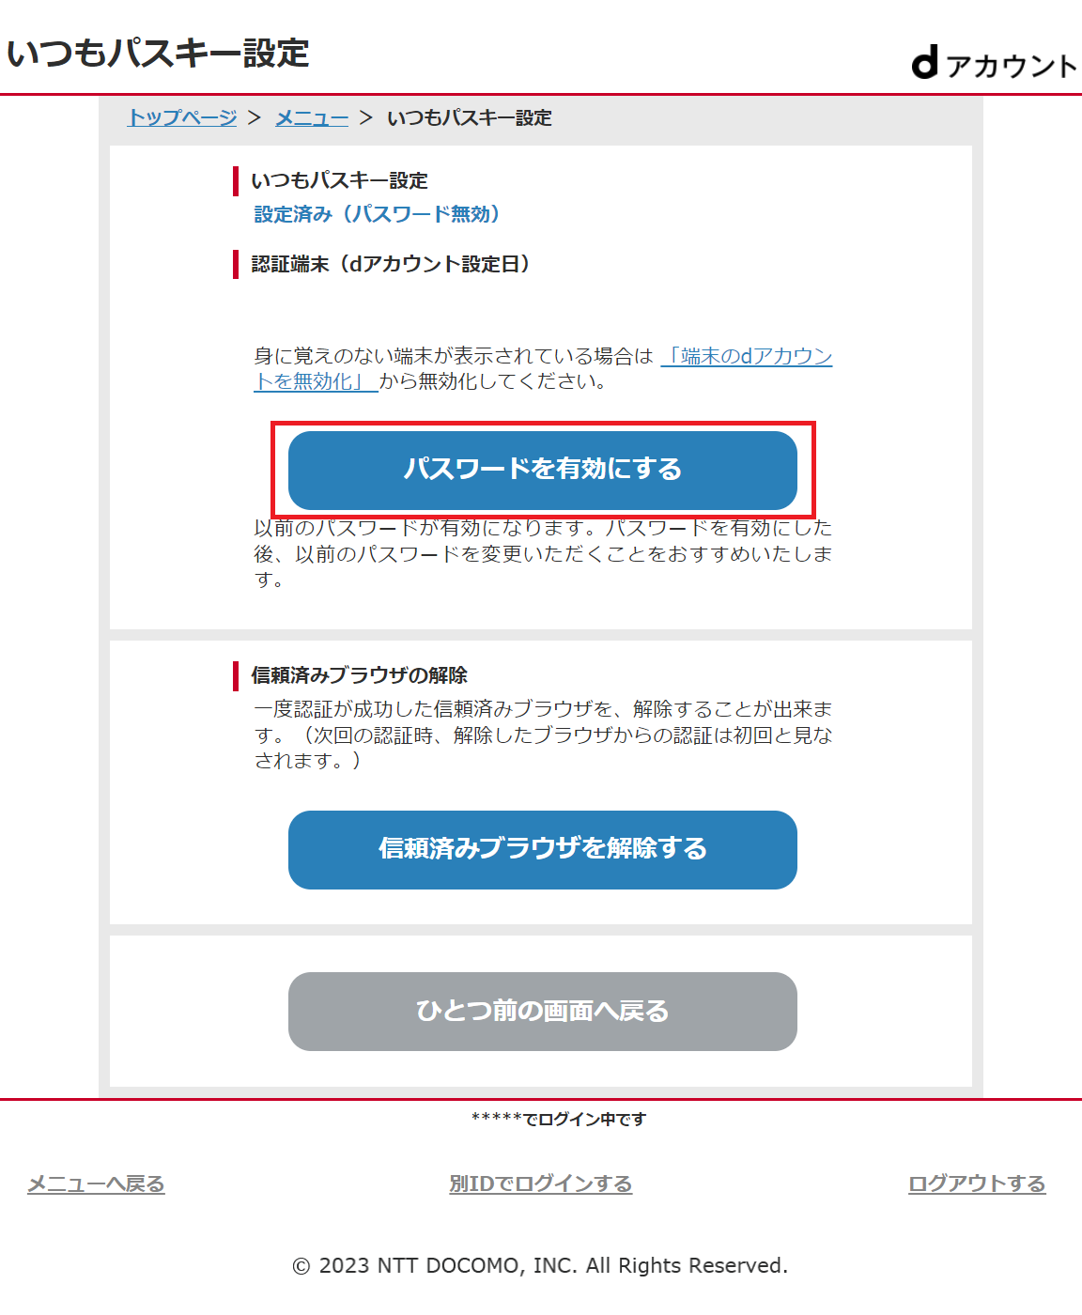Click the いつもパスキー設定 page title

click(x=158, y=53)
